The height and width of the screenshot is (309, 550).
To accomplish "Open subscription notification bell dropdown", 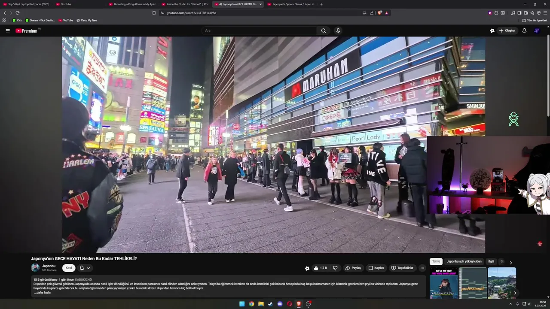I will 85,268.
